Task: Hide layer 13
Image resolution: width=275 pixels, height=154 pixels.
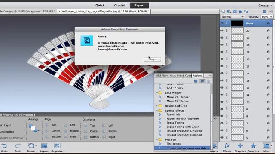Action: tap(222, 80)
